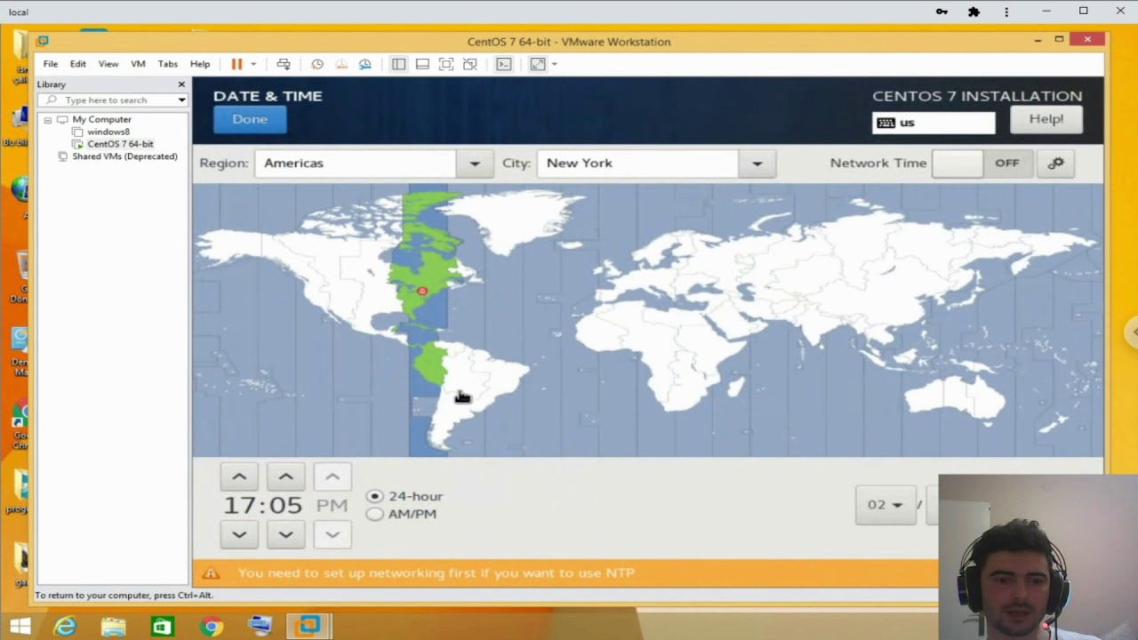Expand the stretch display options arrow
The image size is (1138, 640).
coord(554,64)
